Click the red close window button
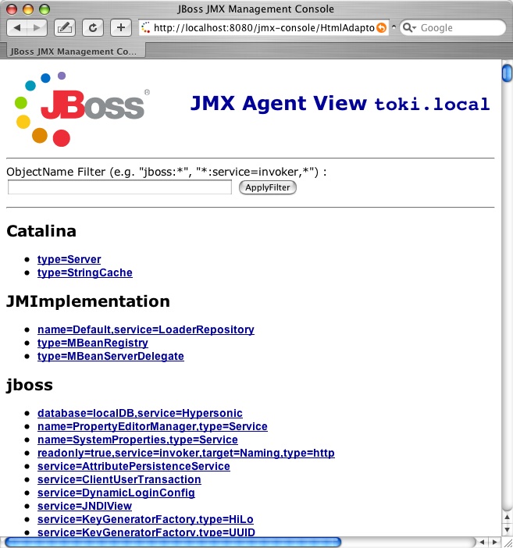The height and width of the screenshot is (548, 513). point(12,9)
